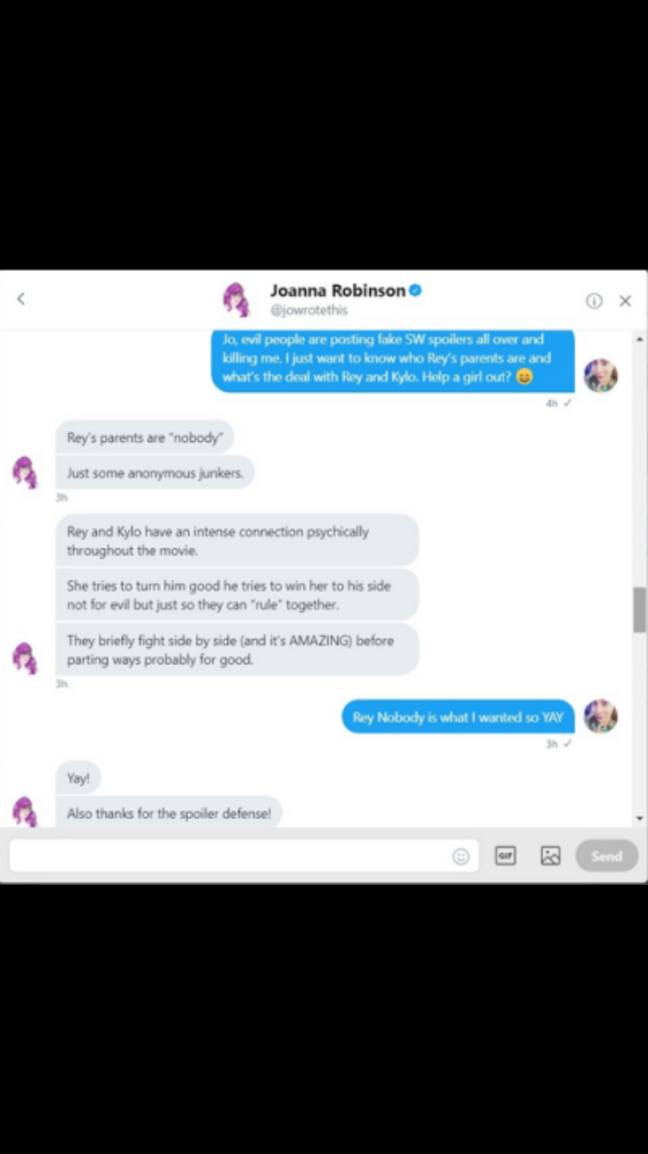648x1154 pixels.
Task: Click avatar next to "Also thanks for the spoiler defense"
Action: pos(25,812)
